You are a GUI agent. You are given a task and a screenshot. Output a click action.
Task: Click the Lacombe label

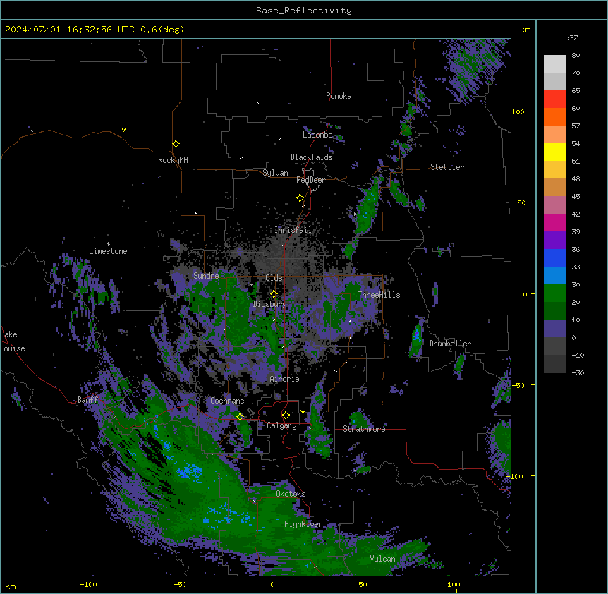click(317, 135)
